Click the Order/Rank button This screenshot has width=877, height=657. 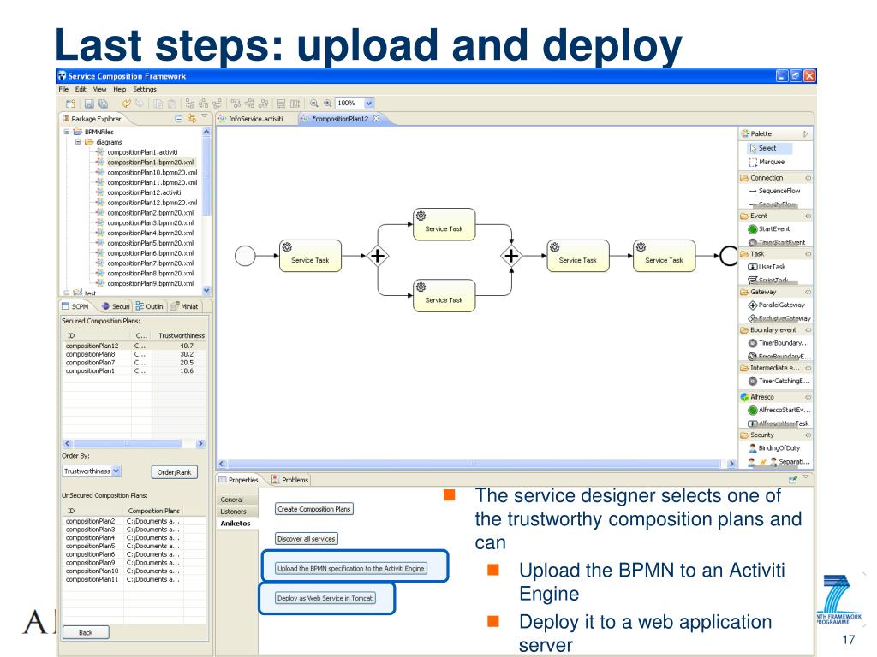pos(175,472)
